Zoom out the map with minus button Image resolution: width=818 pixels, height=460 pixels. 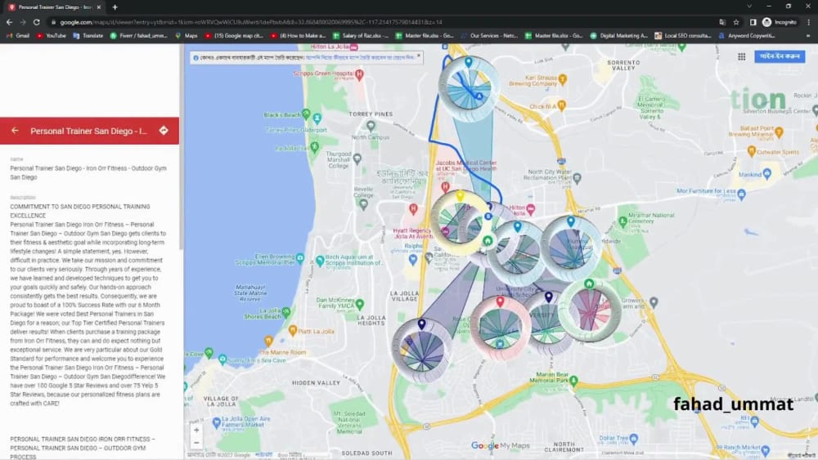(196, 443)
